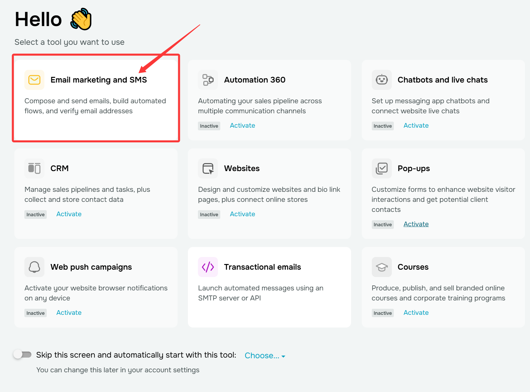Click the Pop-ups checkmark icon

(x=382, y=168)
